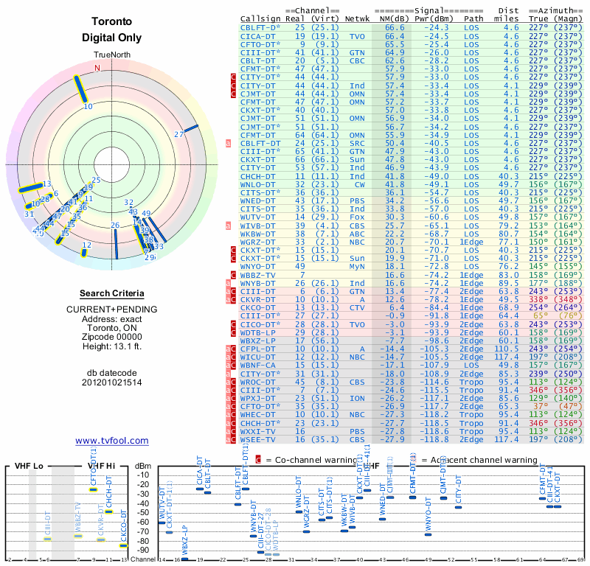The image size is (590, 566).
Task: Click the db datecode value 201201021514
Action: (x=112, y=382)
